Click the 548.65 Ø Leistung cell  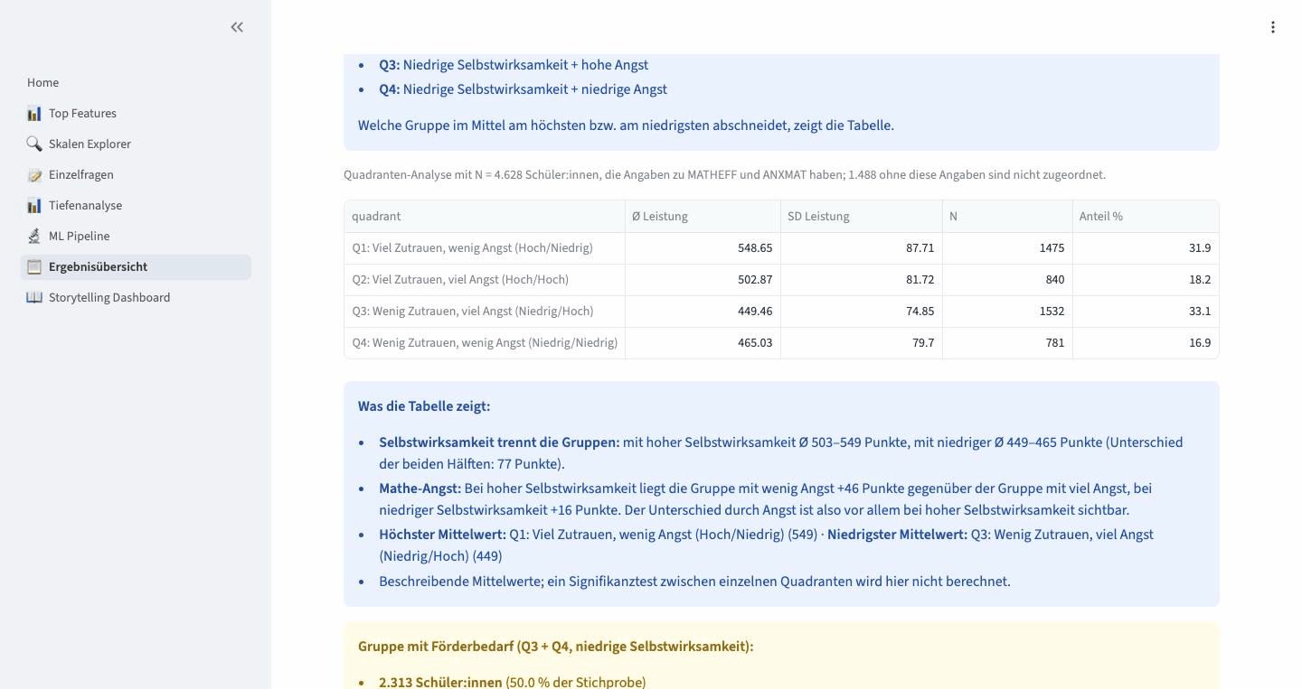point(703,248)
